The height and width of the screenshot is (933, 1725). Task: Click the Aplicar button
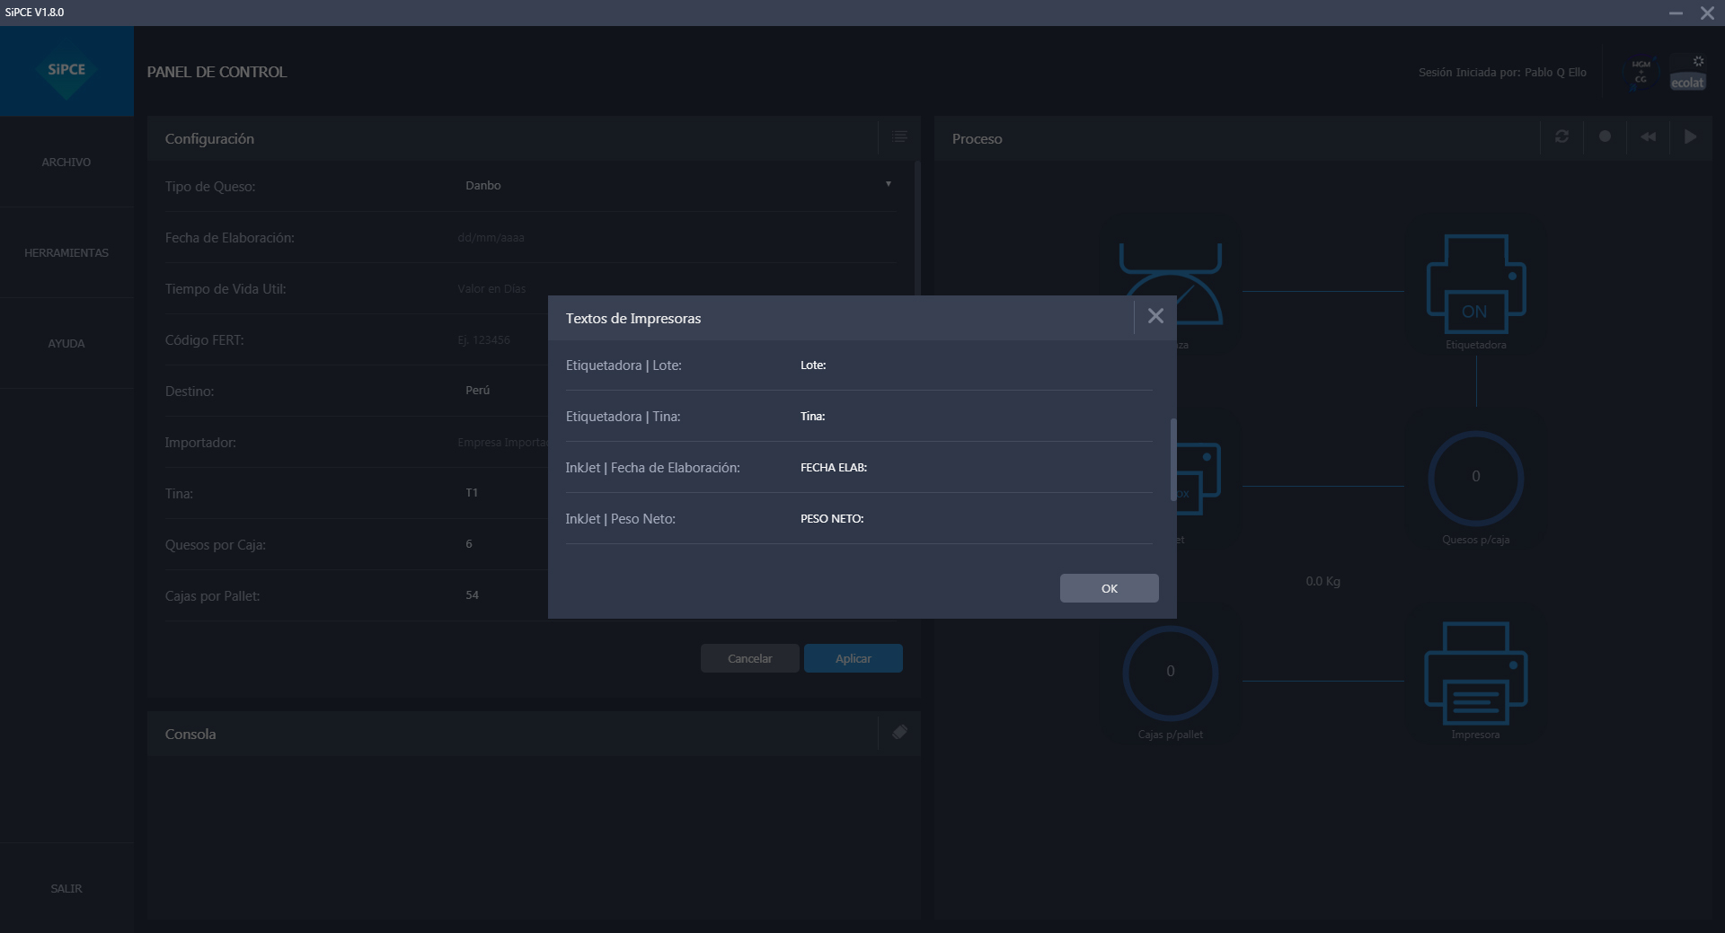pyautogui.click(x=853, y=658)
